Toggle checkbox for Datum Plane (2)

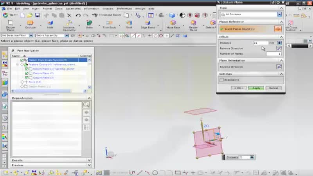coord(27,73)
